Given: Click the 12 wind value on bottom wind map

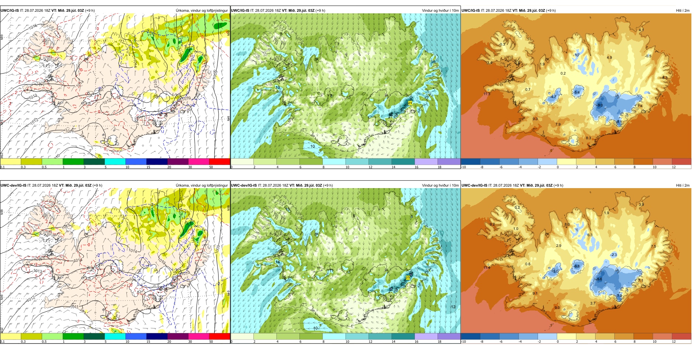Looking at the screenshot, I should pos(453,307).
